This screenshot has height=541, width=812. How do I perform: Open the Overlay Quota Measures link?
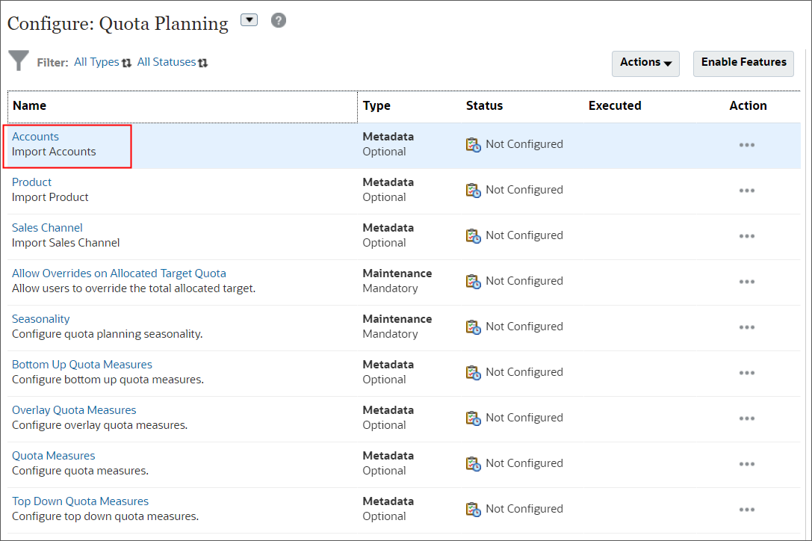click(x=74, y=410)
